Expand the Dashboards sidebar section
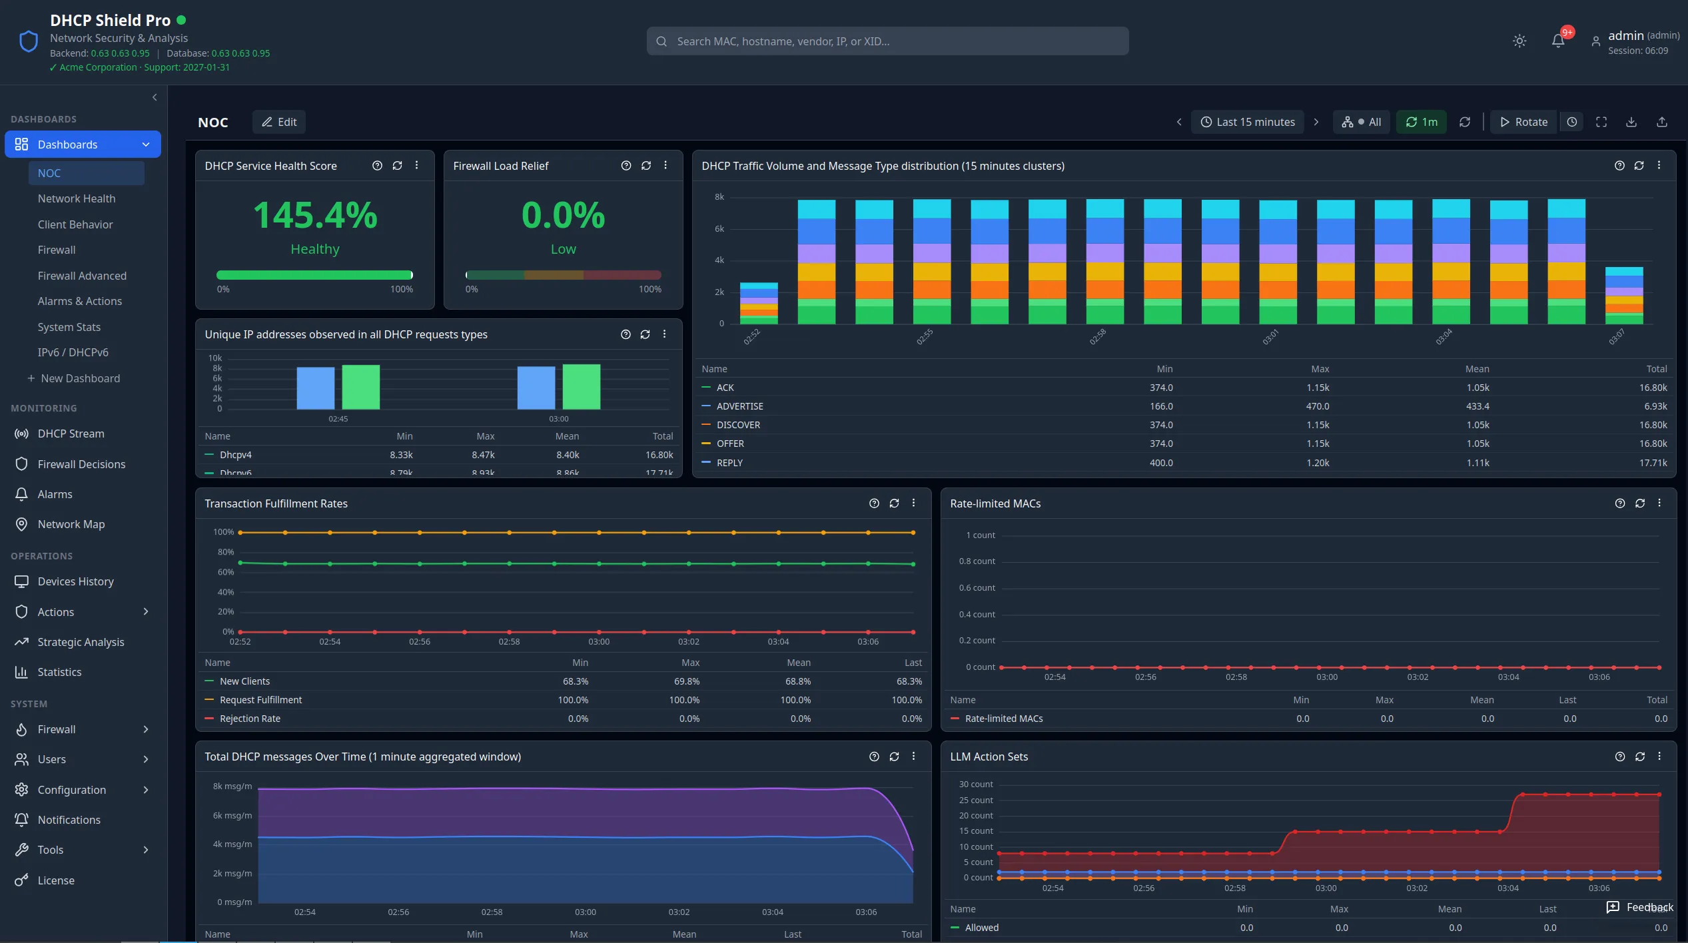This screenshot has width=1688, height=943. [x=83, y=145]
